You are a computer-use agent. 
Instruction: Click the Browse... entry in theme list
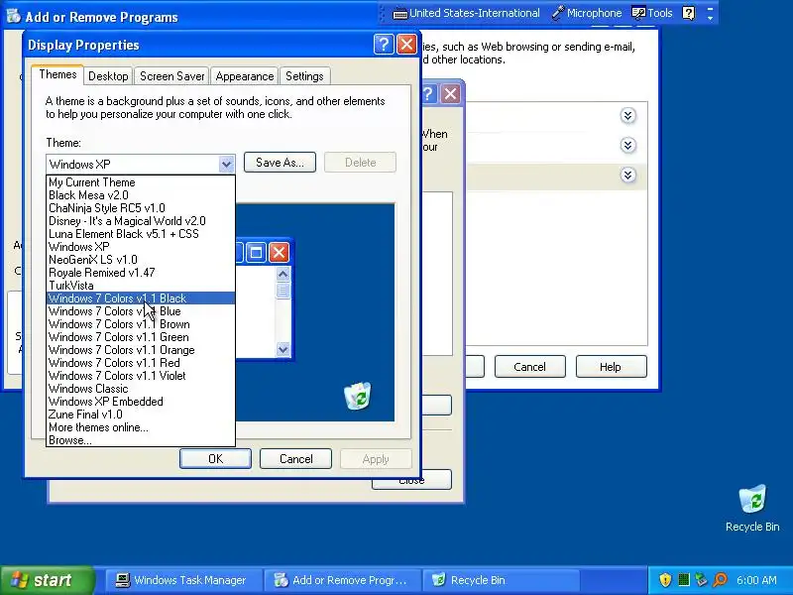click(x=141, y=440)
